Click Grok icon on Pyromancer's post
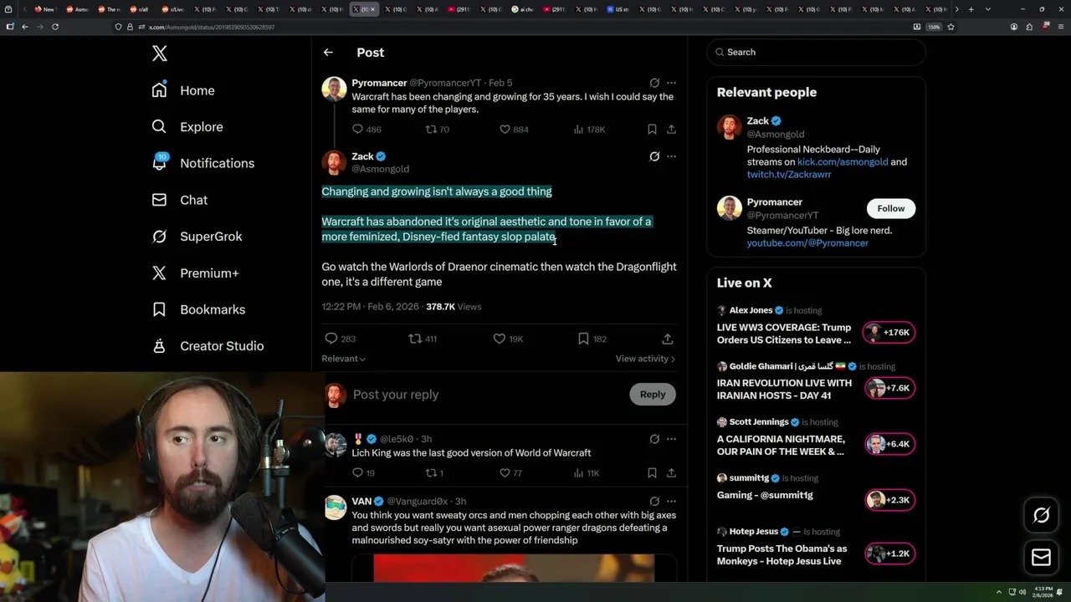The height and width of the screenshot is (602, 1071). (654, 83)
